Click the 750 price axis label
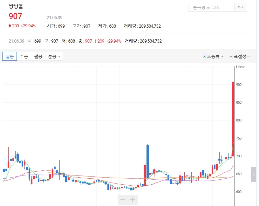The width and height of the screenshot is (259, 206). [x=239, y=138]
